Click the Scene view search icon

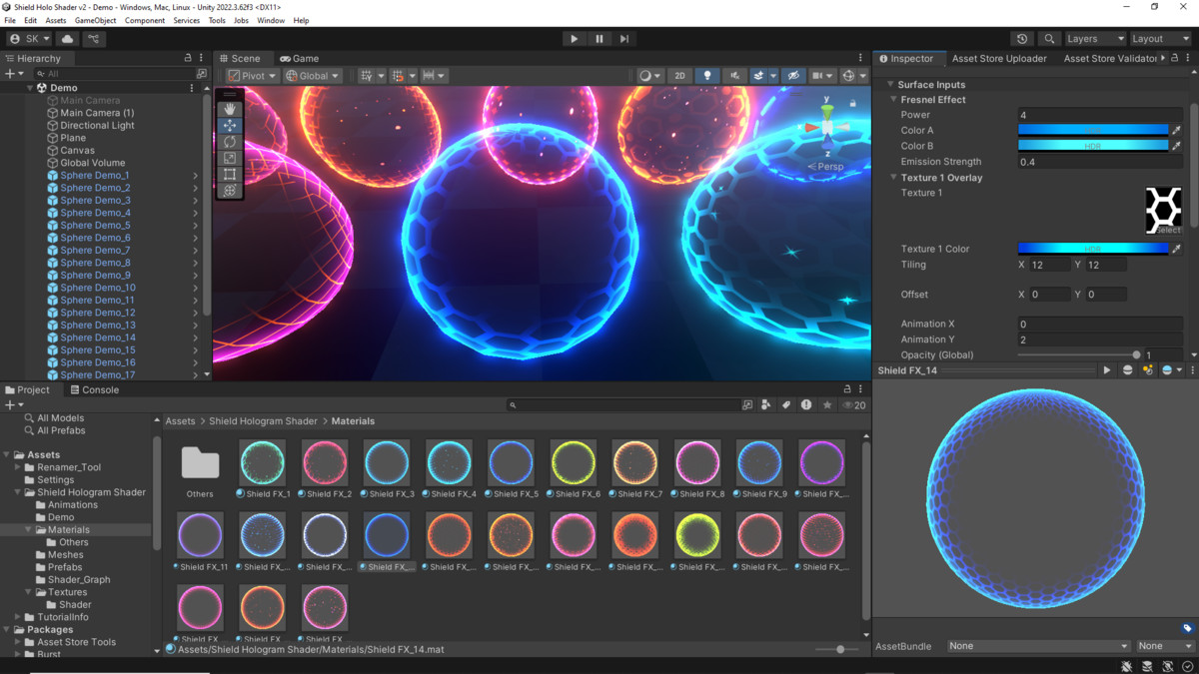(1049, 38)
